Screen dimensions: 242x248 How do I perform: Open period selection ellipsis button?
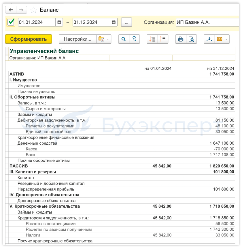[x=126, y=22]
